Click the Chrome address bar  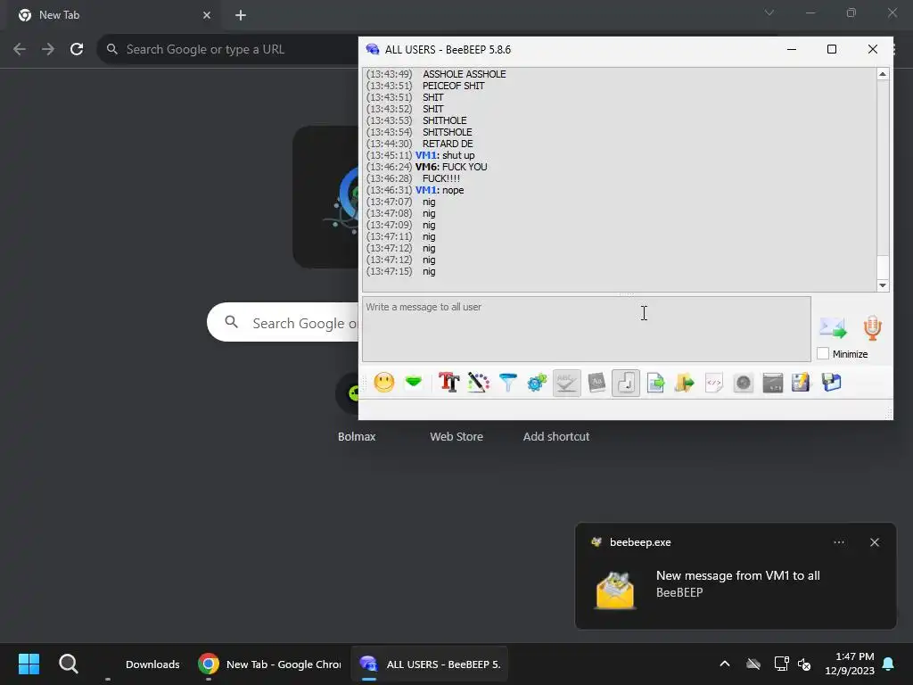click(x=229, y=50)
